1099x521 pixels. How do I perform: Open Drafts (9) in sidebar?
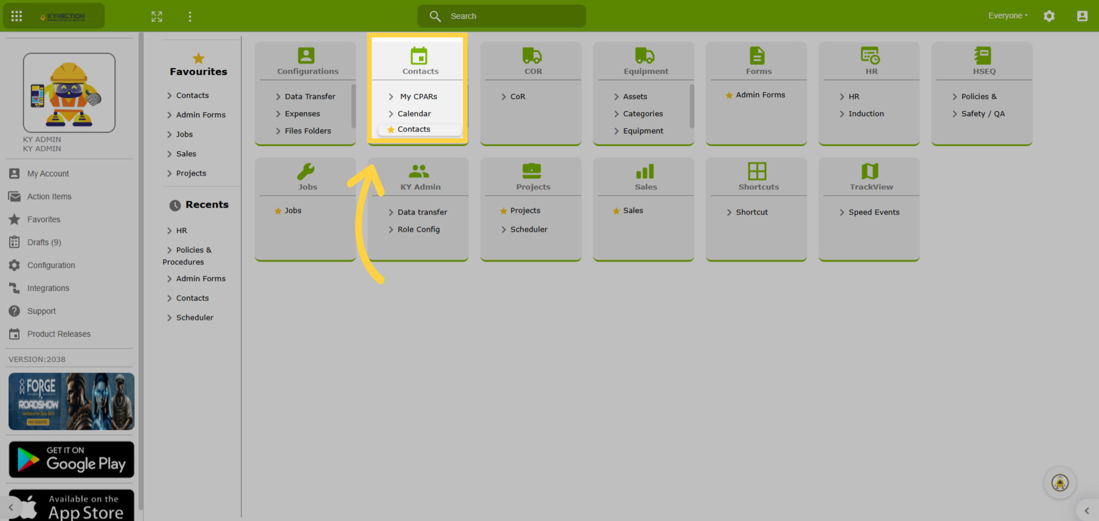click(44, 242)
